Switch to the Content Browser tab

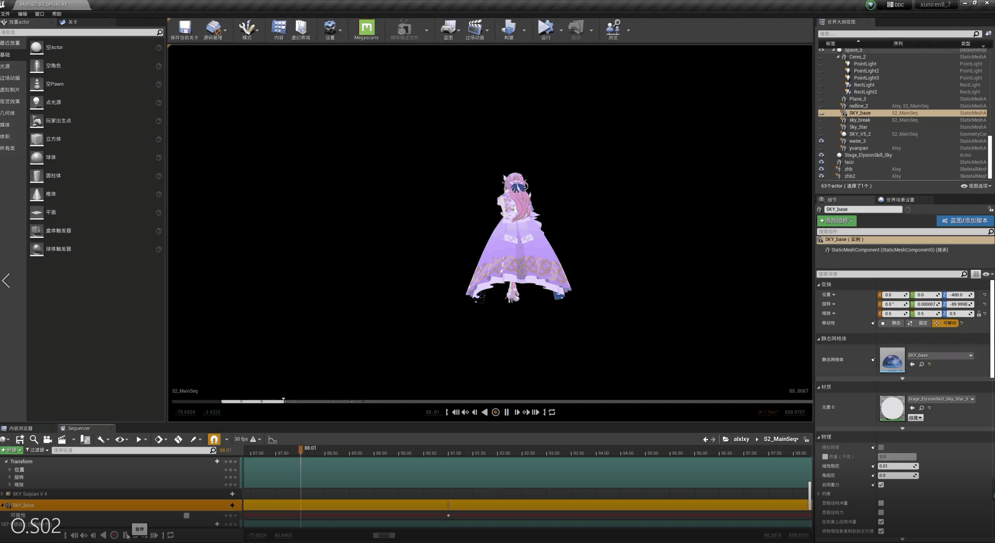[x=21, y=428]
